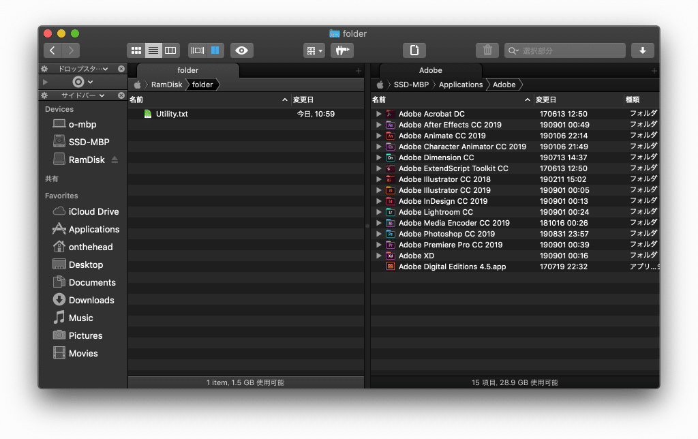Switch to cover flow view
Image resolution: width=698 pixels, height=439 pixels.
click(x=197, y=50)
